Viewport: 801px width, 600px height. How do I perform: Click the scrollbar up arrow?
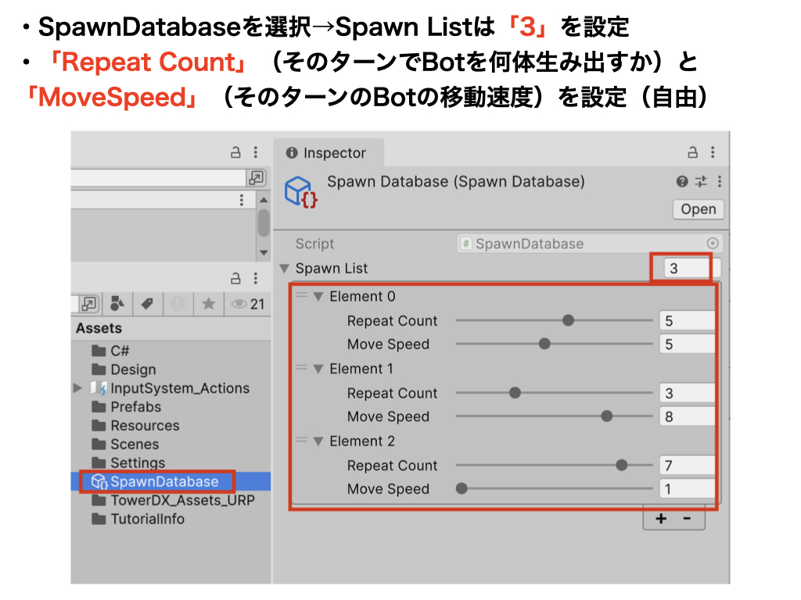click(264, 200)
